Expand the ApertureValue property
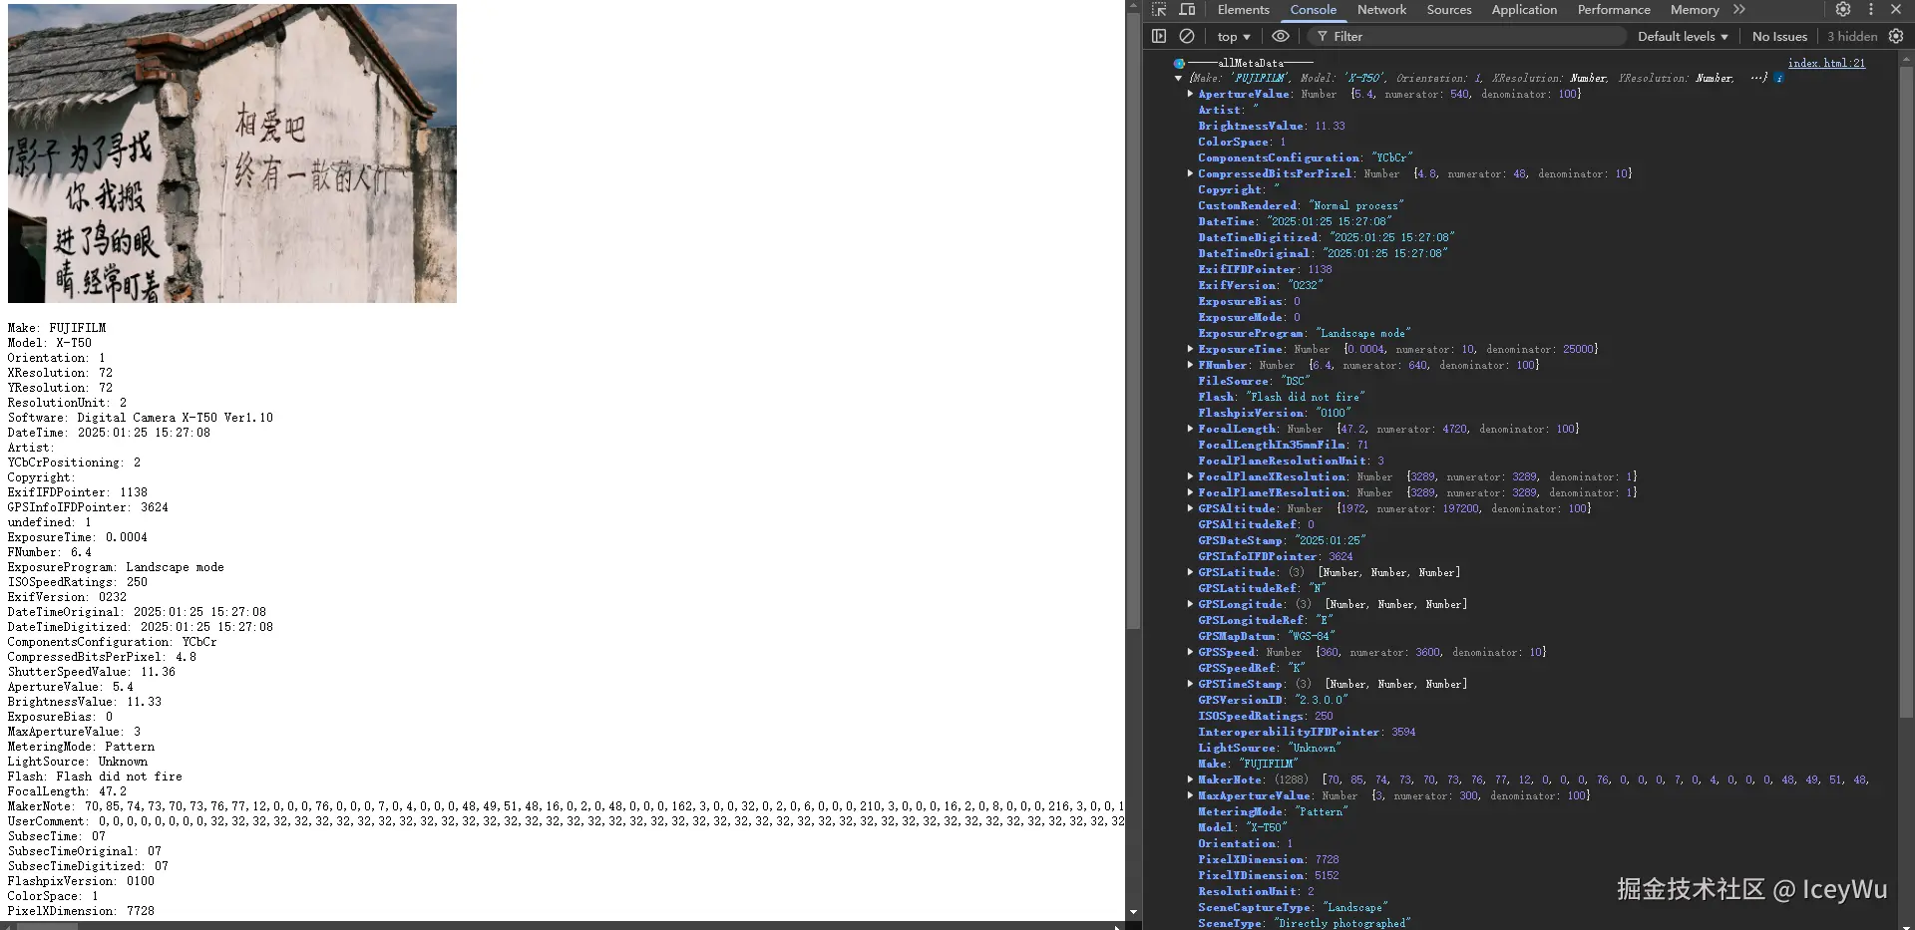 click(x=1190, y=94)
